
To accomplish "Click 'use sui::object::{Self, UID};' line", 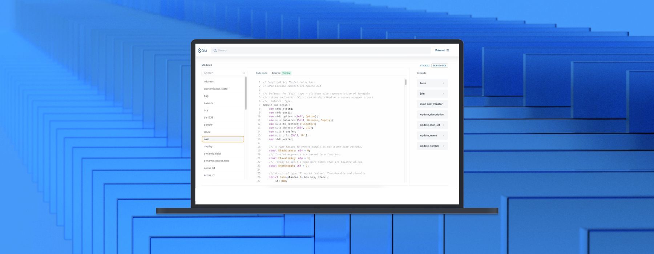I will point(291,128).
